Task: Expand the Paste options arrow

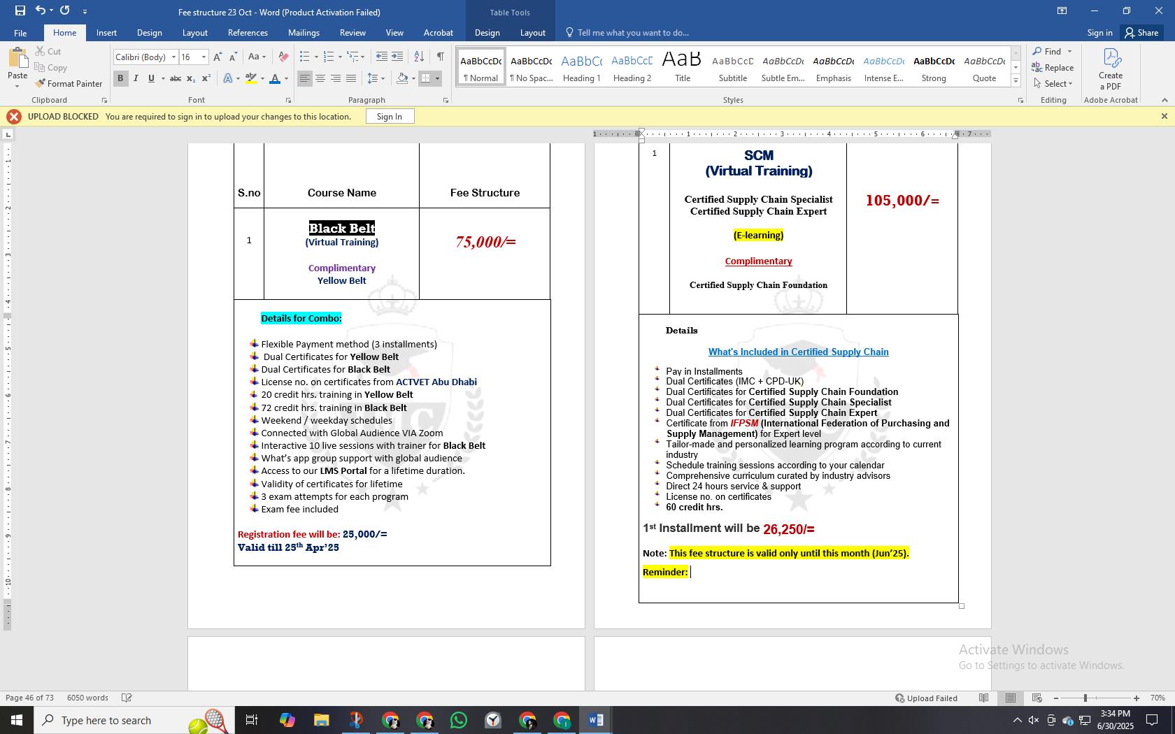Action: (x=17, y=86)
